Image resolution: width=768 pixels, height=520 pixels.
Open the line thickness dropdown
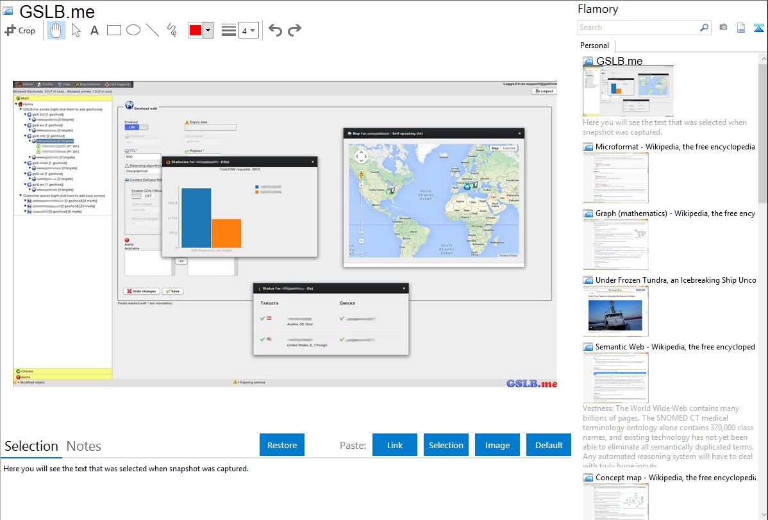(248, 30)
